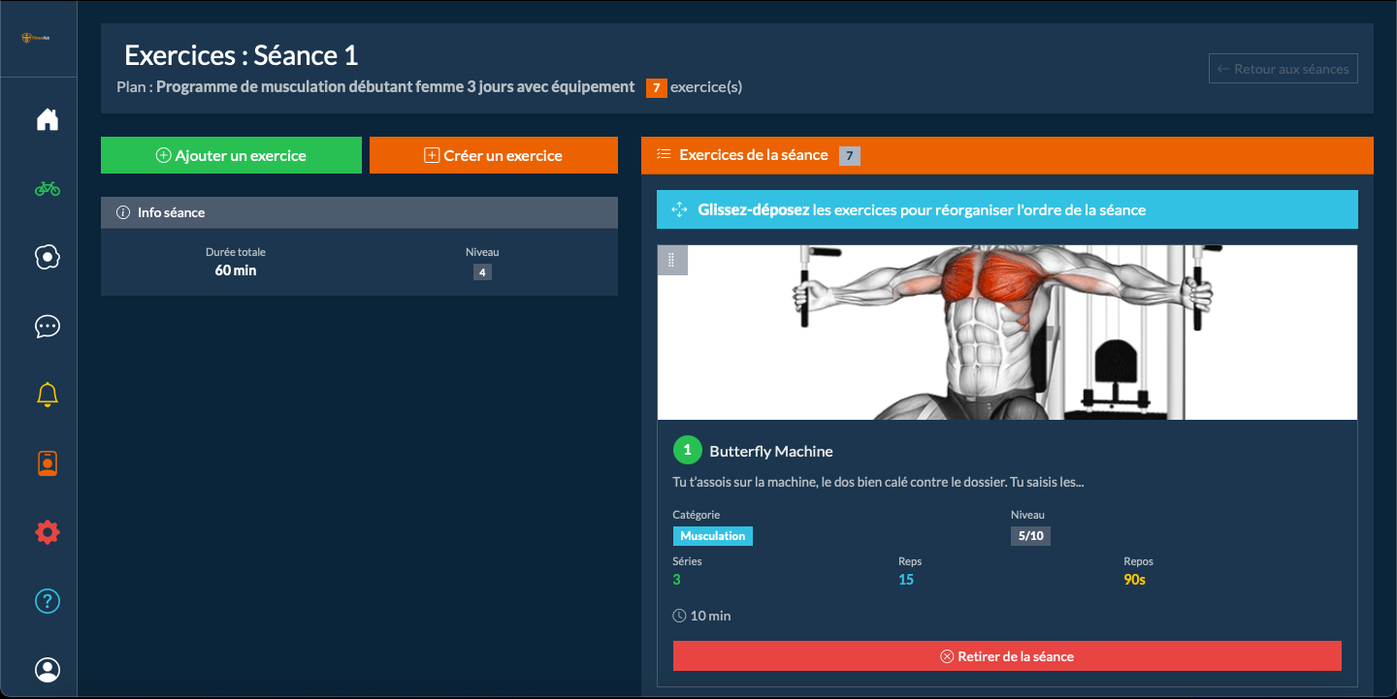1397x699 pixels.
Task: Click Ajouter un exercice button
Action: (231, 155)
